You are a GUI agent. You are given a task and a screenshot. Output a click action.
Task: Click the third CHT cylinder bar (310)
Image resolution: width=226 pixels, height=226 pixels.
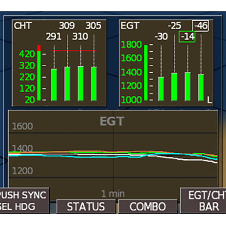pyautogui.click(x=81, y=83)
